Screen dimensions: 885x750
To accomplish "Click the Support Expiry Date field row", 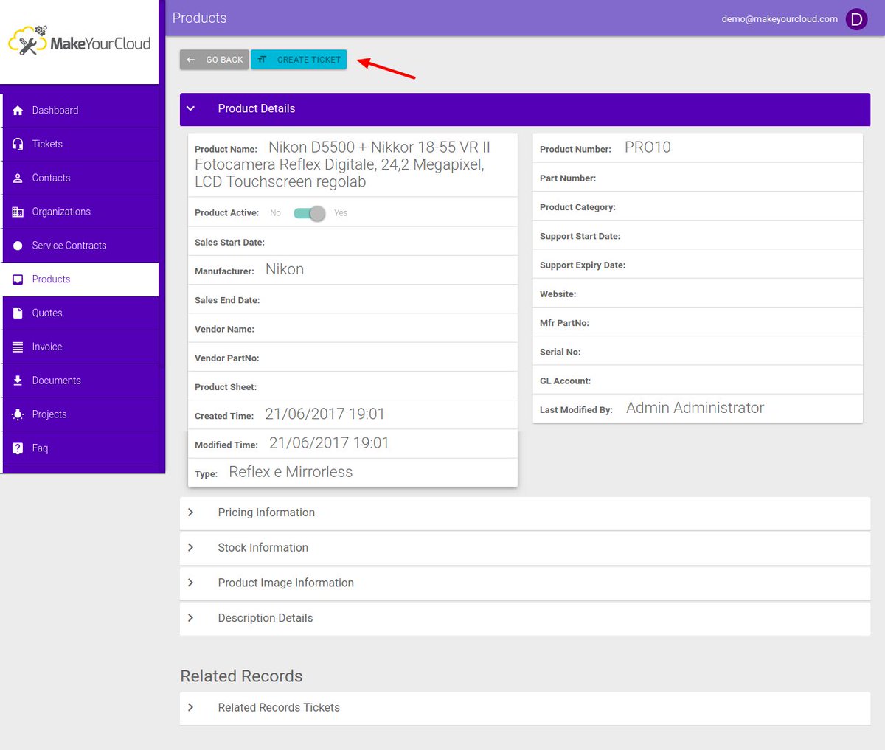I will [x=698, y=265].
